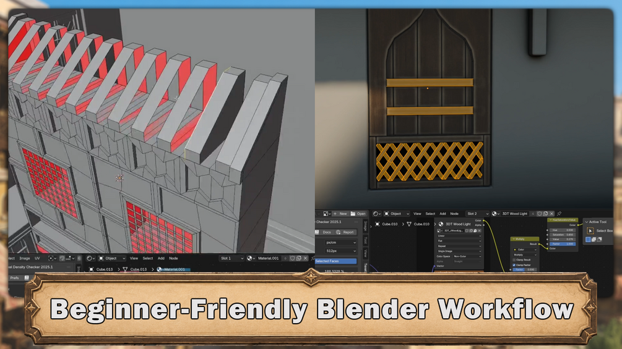Open the px/cm units dropdown
Image resolution: width=622 pixels, height=349 pixels.
pyautogui.click(x=341, y=242)
